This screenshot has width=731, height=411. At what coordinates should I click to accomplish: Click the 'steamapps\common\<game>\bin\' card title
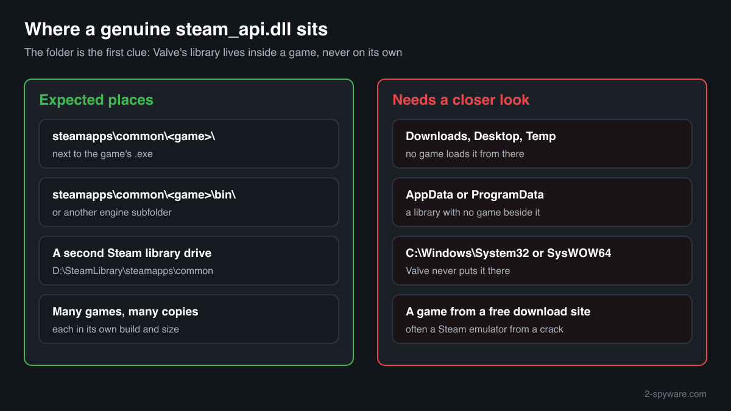(144, 195)
